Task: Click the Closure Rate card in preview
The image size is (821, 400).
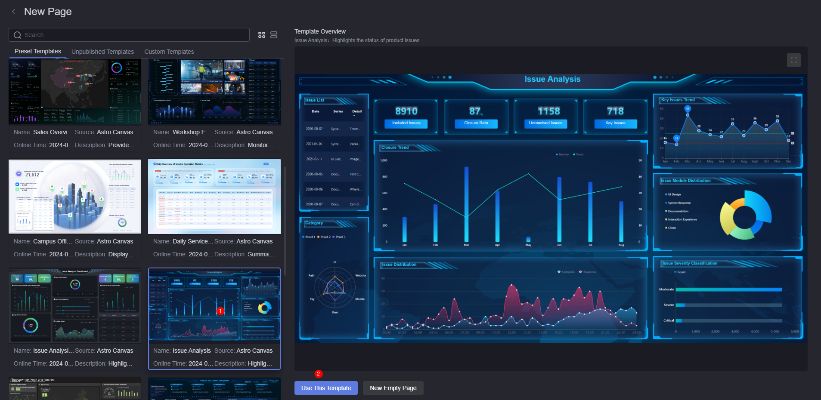Action: pyautogui.click(x=476, y=117)
